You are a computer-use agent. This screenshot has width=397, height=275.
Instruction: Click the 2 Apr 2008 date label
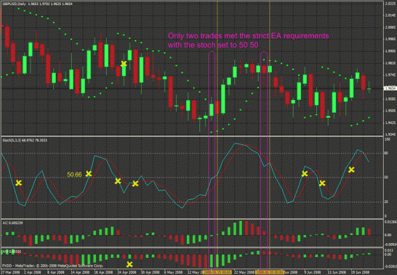coord(32,272)
